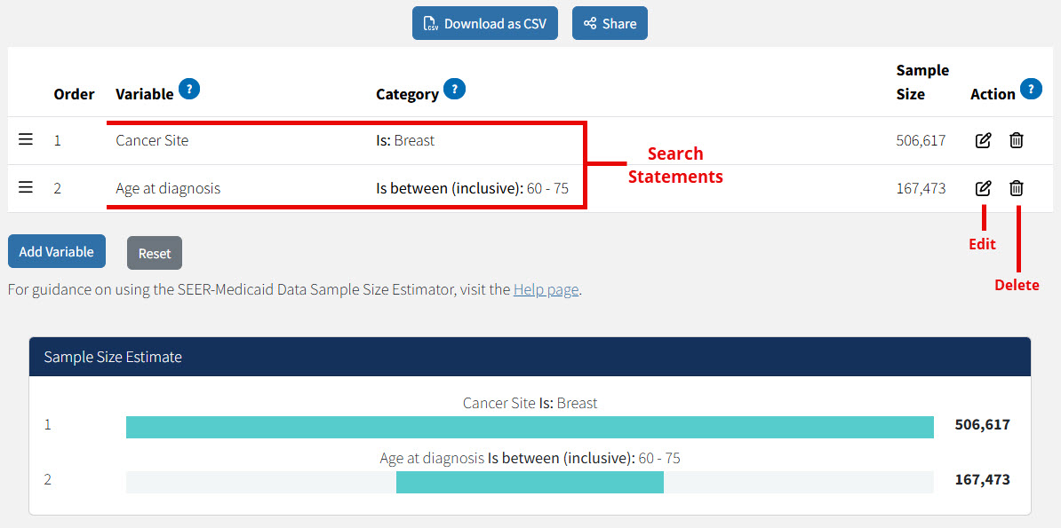The width and height of the screenshot is (1061, 528).
Task: Select the Cancer Site sample size bar
Action: click(530, 426)
